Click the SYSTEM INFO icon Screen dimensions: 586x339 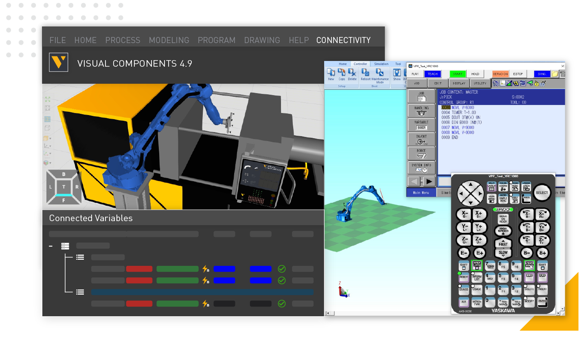[421, 167]
